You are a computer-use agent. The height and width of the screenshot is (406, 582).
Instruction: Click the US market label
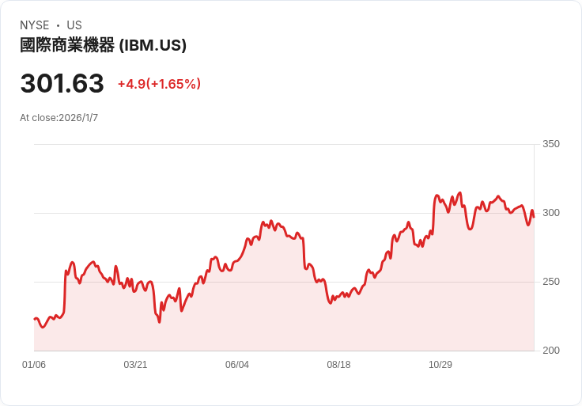[74, 25]
